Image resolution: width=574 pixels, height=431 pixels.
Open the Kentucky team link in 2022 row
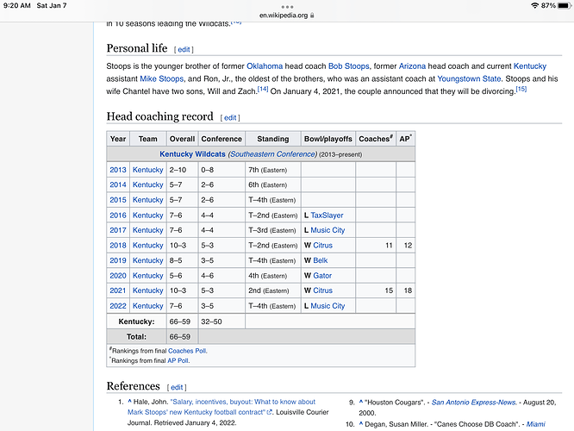pos(148,306)
